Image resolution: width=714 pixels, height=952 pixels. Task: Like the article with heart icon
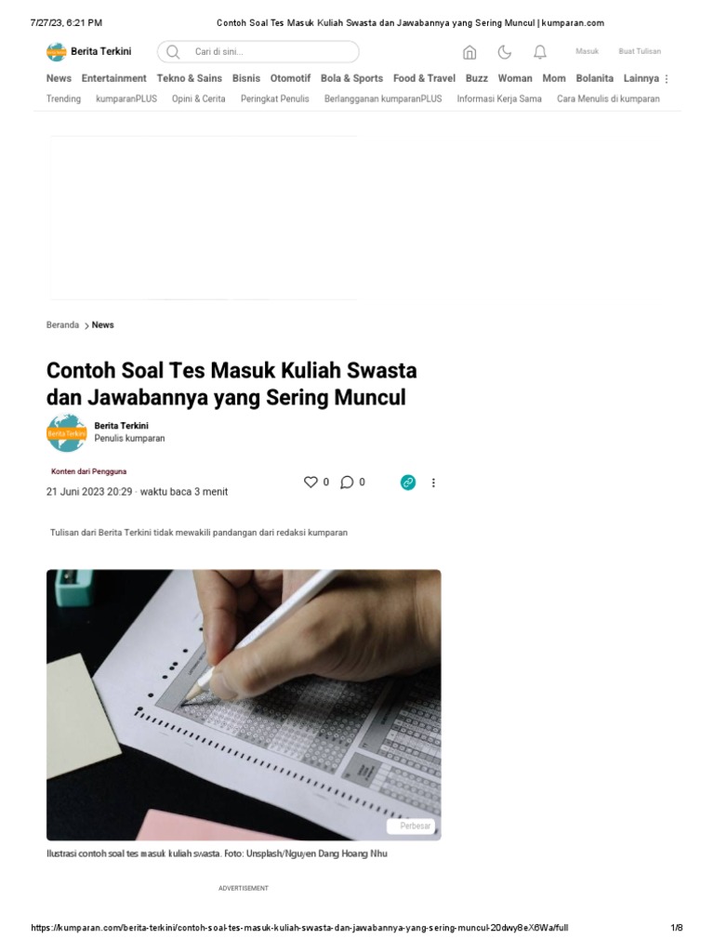311,483
